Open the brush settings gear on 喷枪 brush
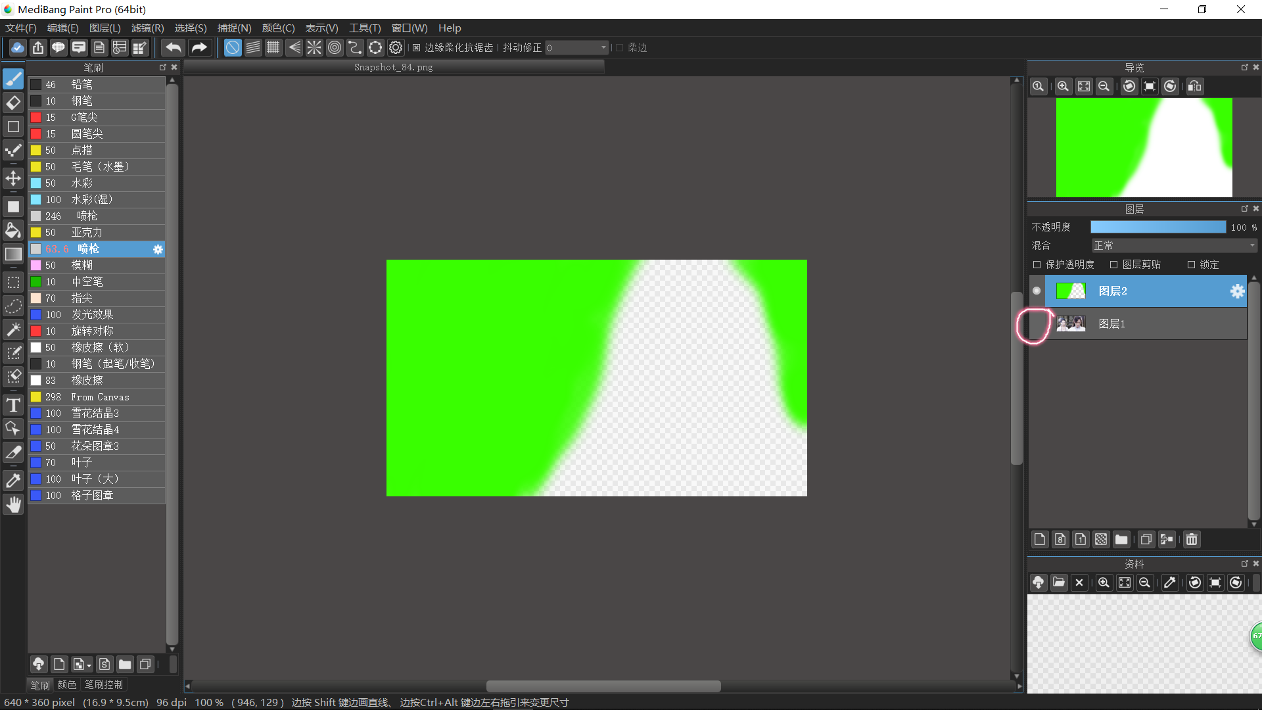This screenshot has width=1262, height=710. coord(158,249)
